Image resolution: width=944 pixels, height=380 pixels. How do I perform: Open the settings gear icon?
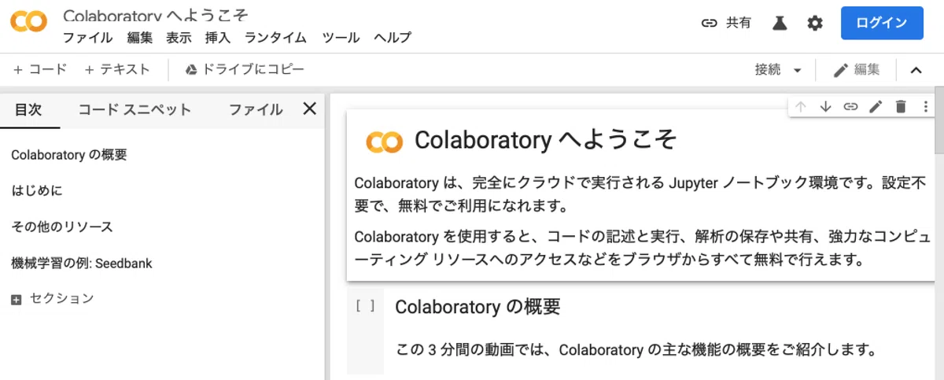coord(815,23)
